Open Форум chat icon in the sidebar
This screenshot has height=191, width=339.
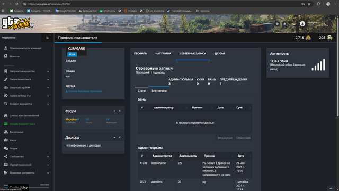[6, 148]
